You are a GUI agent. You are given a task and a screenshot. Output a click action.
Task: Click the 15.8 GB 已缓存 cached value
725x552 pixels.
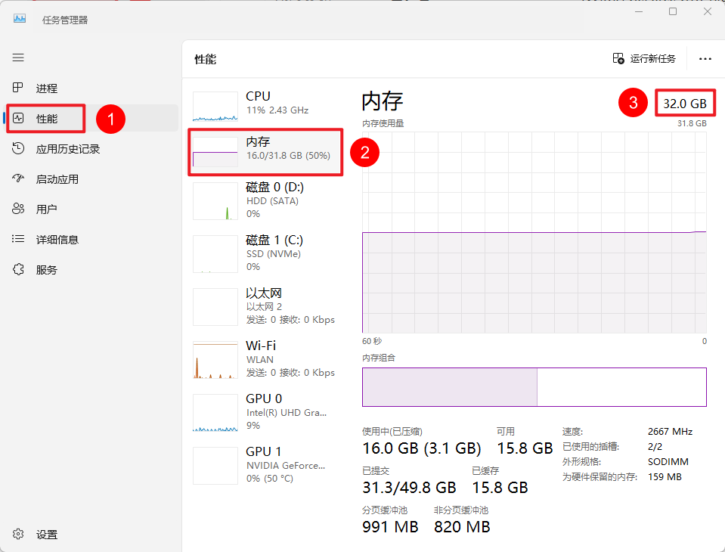(500, 487)
